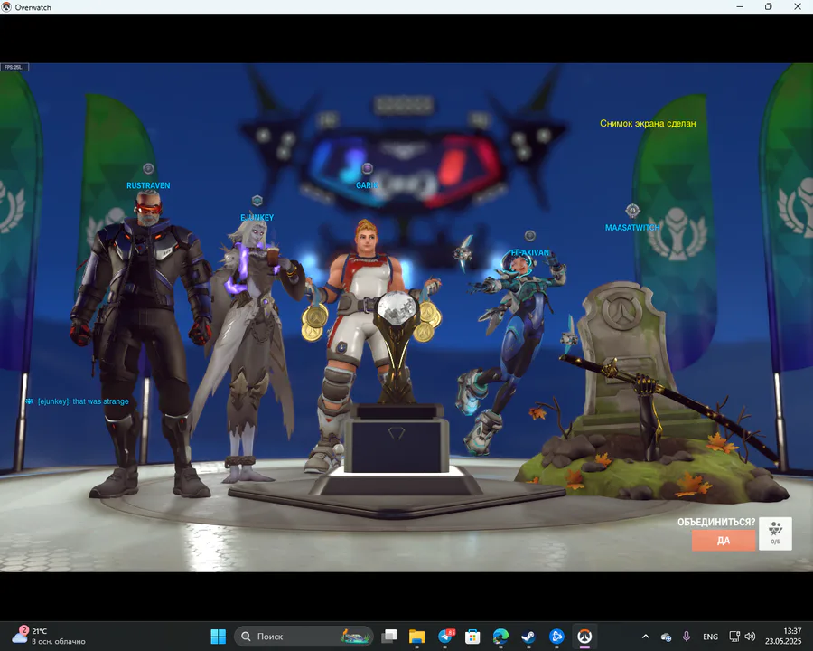The image size is (813, 651).
Task: Open Task View on the taskbar
Action: [388, 636]
